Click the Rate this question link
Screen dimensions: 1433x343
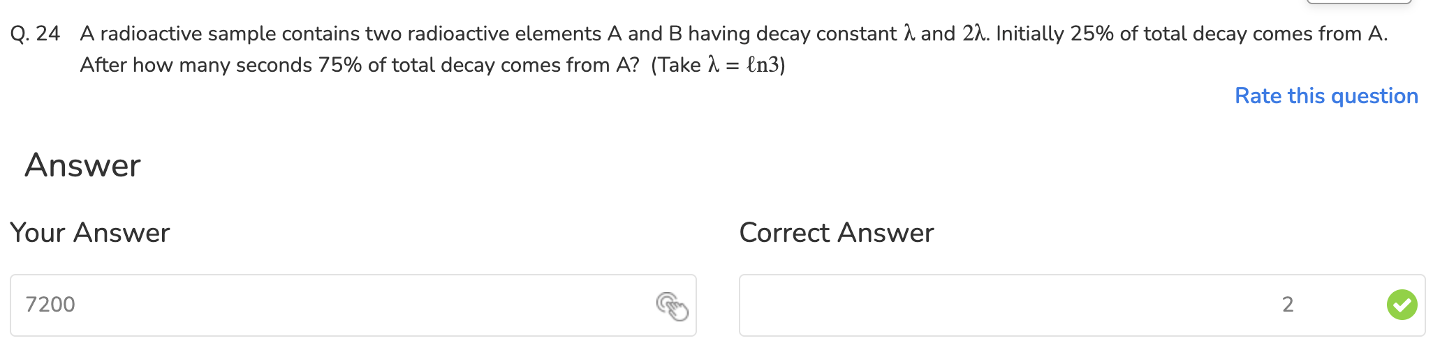(x=1325, y=96)
